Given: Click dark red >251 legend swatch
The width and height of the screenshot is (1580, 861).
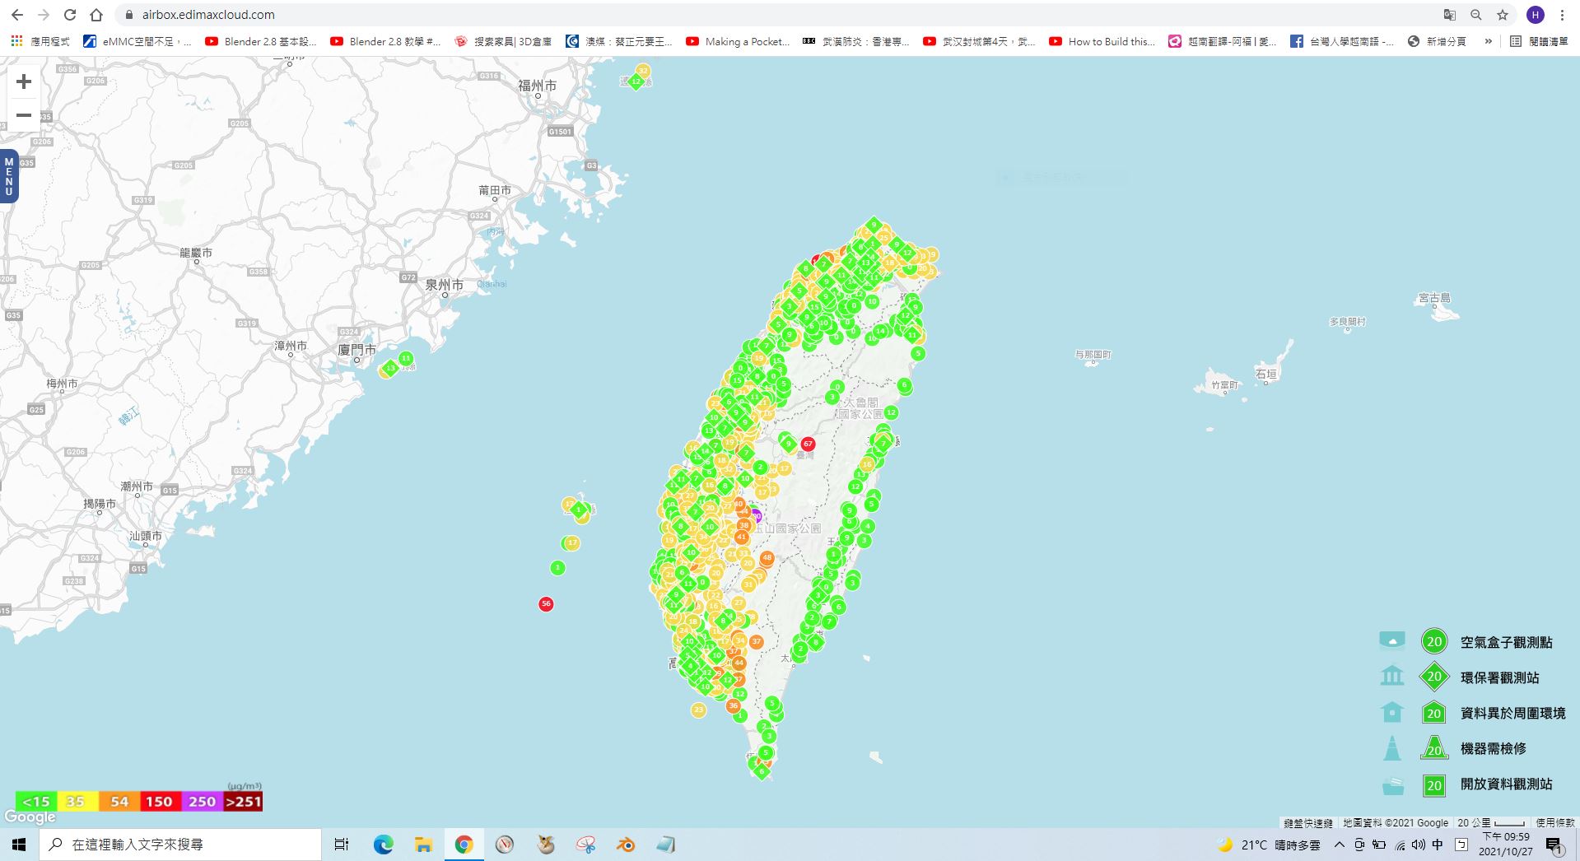Looking at the screenshot, I should (x=243, y=801).
